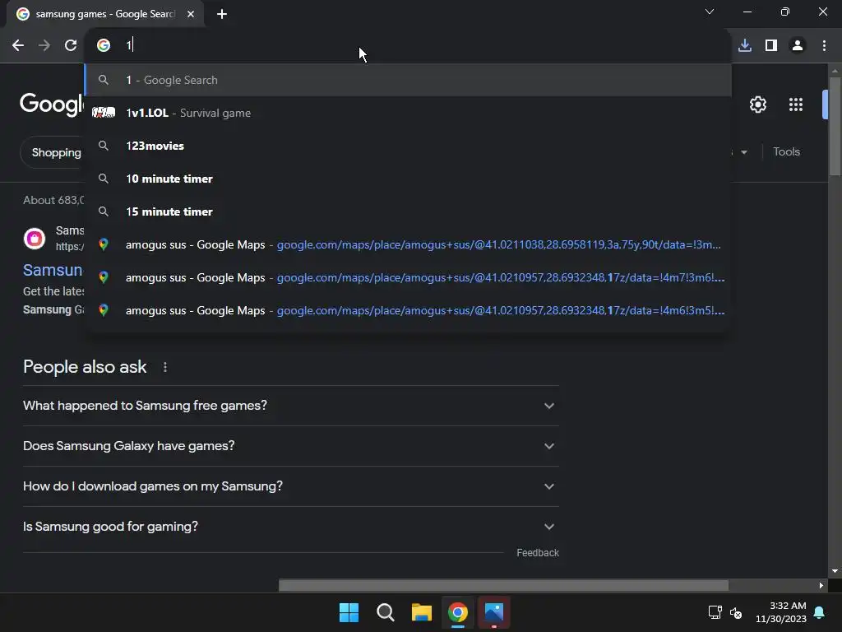Click the 1v1.LOL game icon
842x632 pixels.
pyautogui.click(x=104, y=113)
